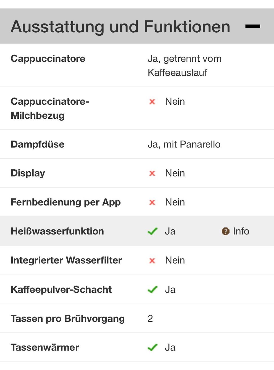Click the Tassen pro Brühvorgang label
This screenshot has width=274, height=370.
coord(68,319)
